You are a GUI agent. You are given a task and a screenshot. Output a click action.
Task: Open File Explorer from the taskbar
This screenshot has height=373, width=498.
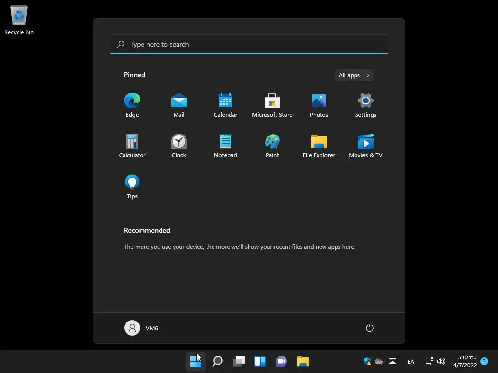tap(302, 361)
